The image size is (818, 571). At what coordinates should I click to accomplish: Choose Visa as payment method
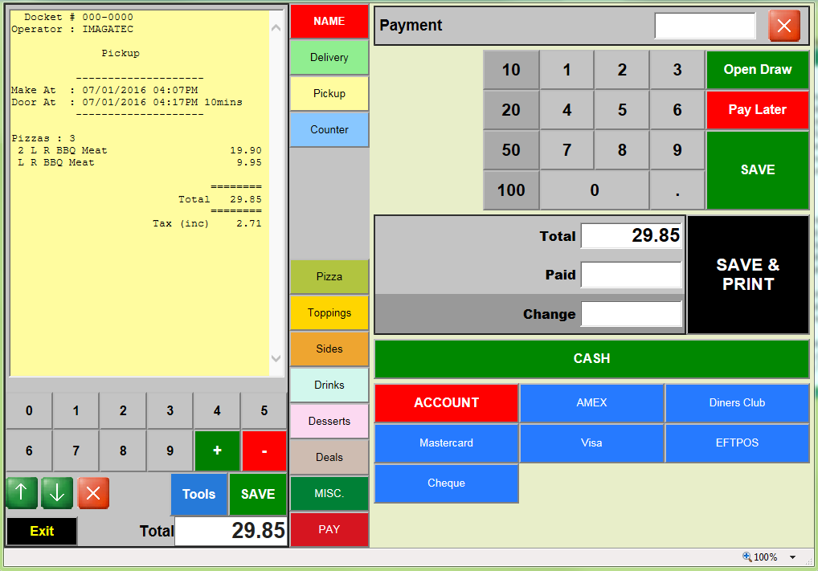[591, 443]
